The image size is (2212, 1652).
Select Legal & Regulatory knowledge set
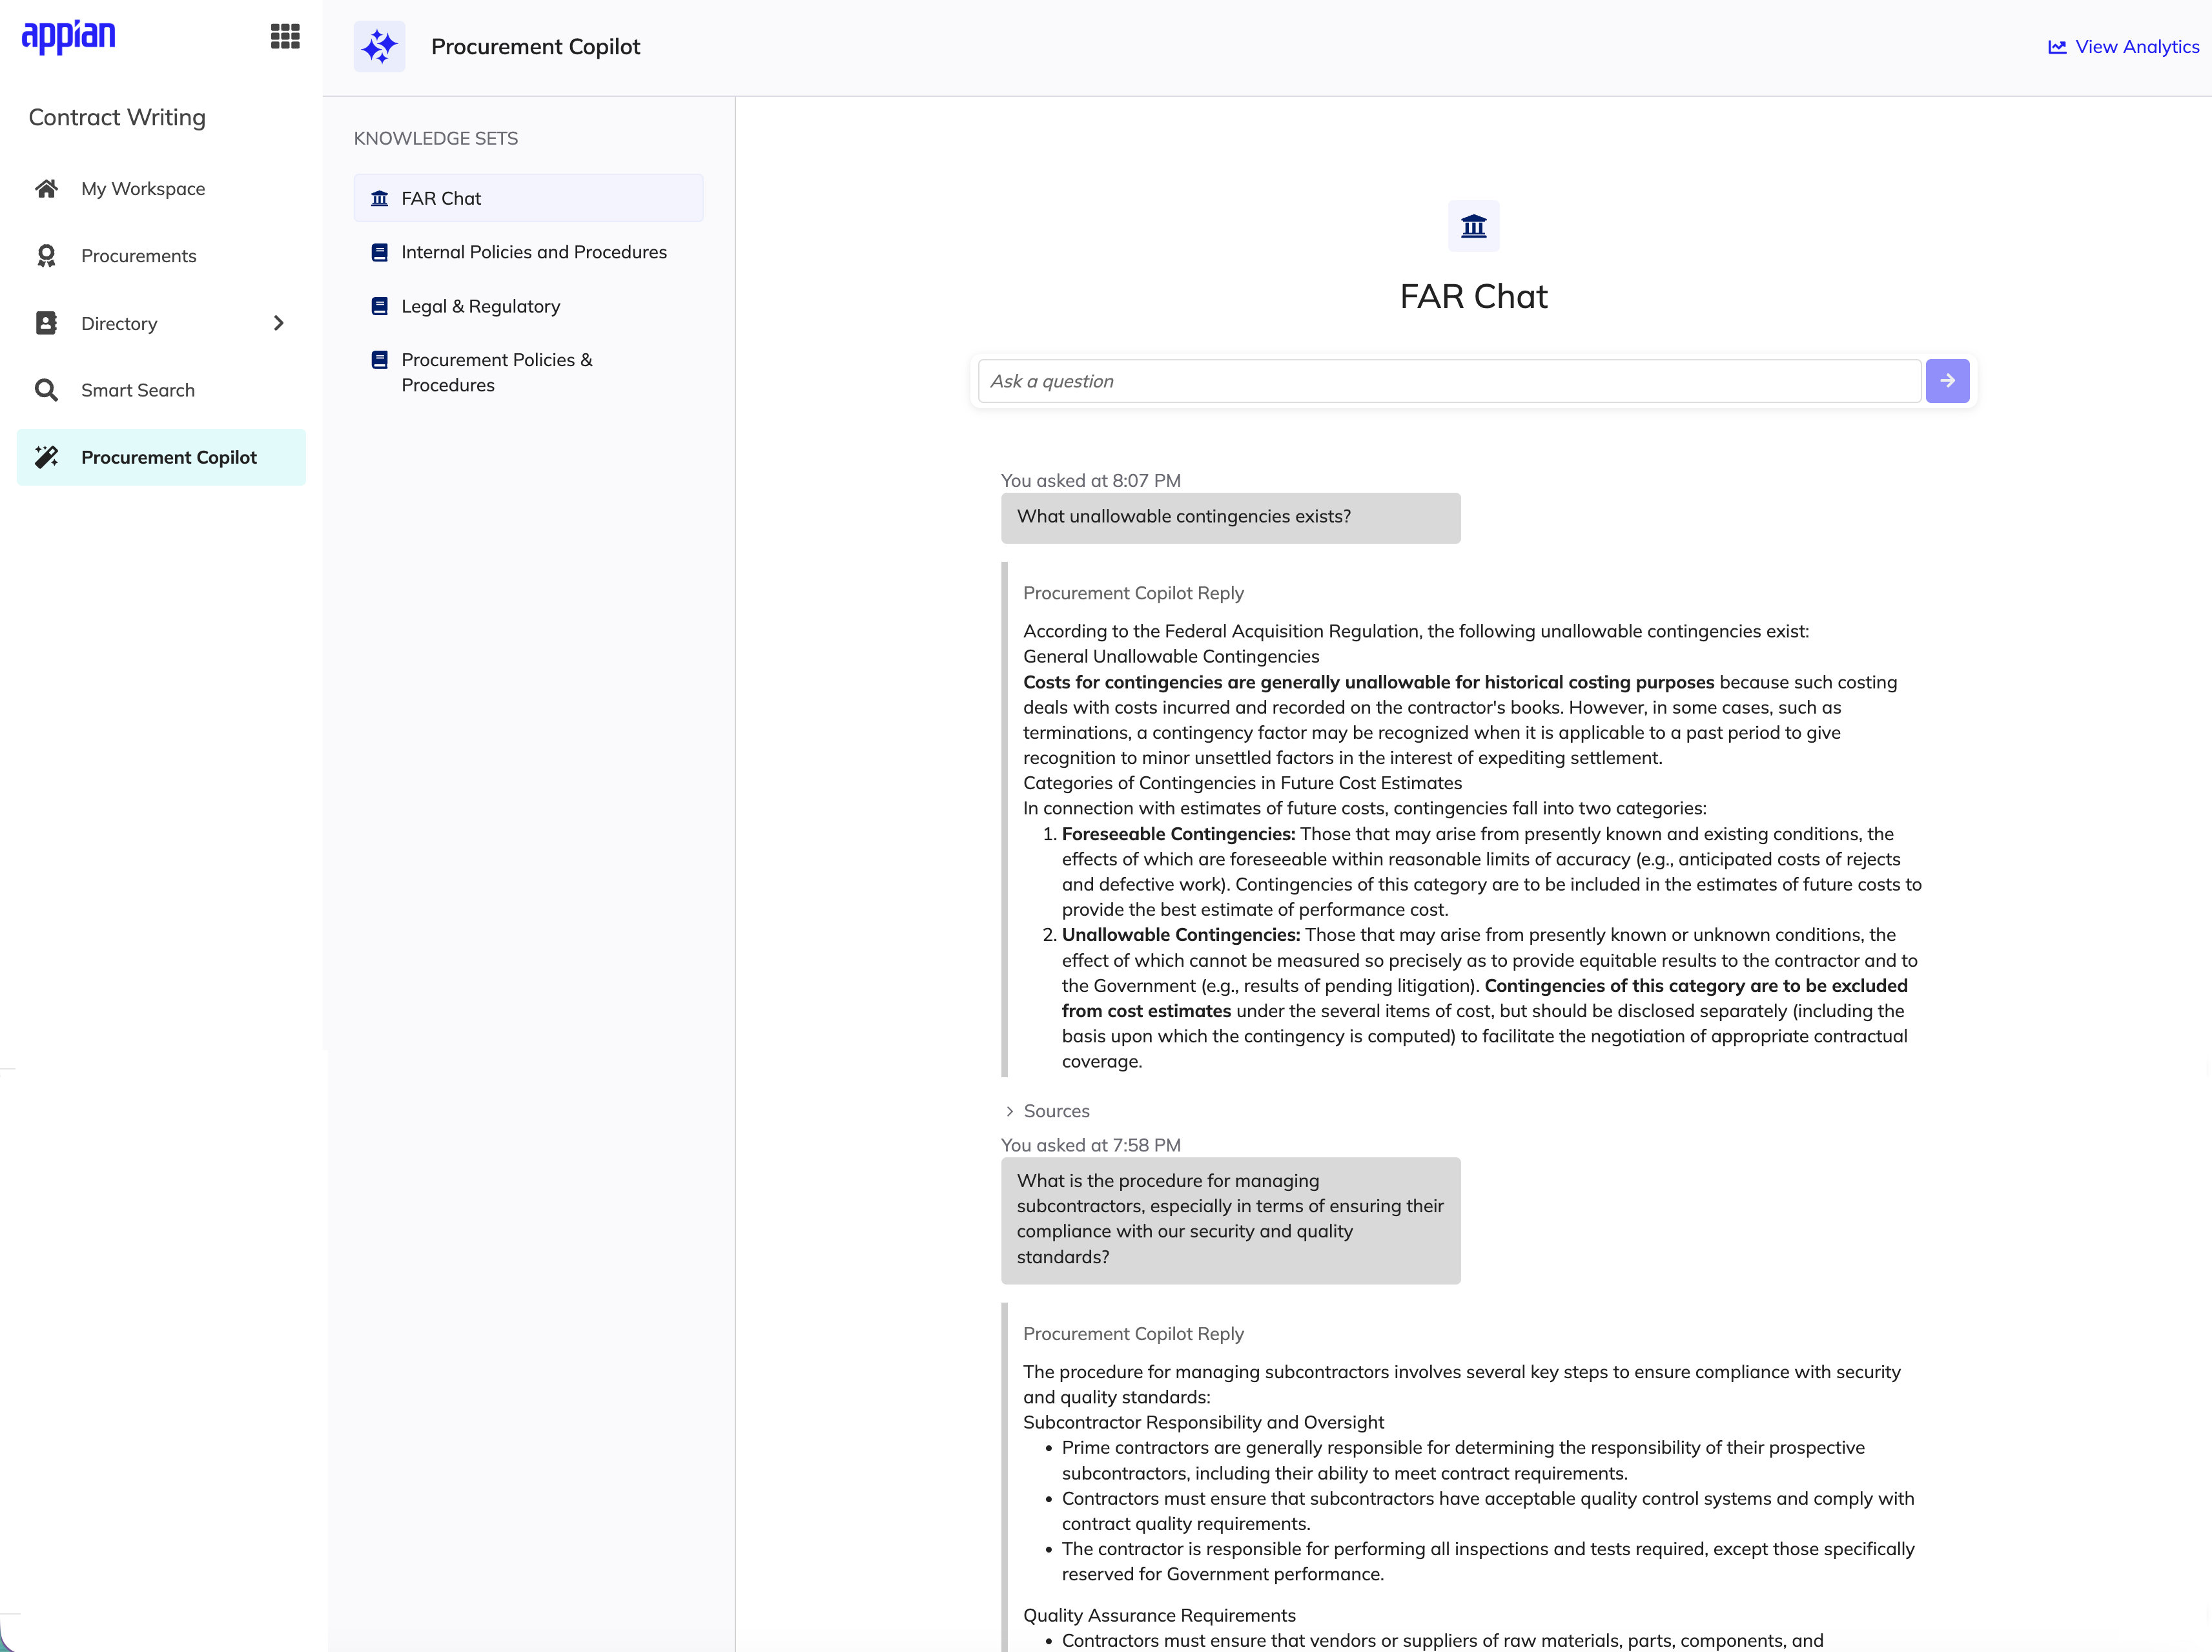[x=527, y=306]
